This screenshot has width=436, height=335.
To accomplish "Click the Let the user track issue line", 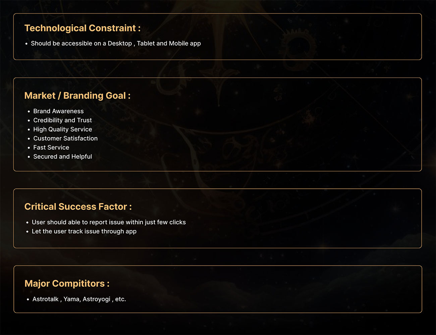I will pyautogui.click(x=84, y=231).
